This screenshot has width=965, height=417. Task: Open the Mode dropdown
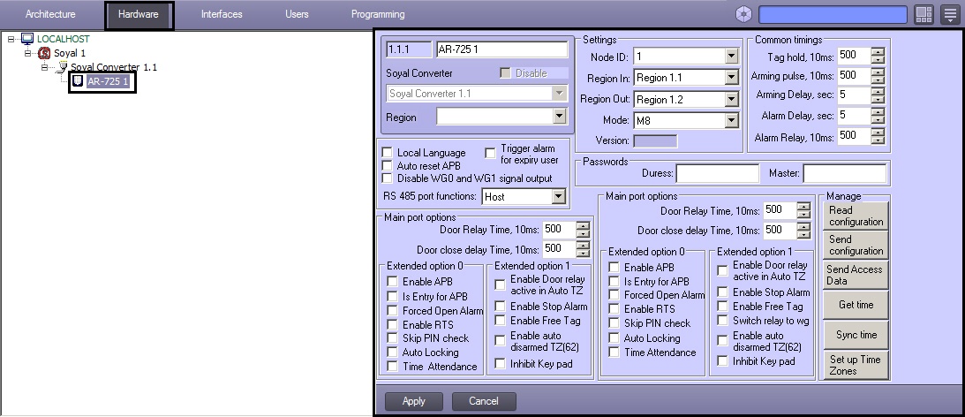(731, 121)
